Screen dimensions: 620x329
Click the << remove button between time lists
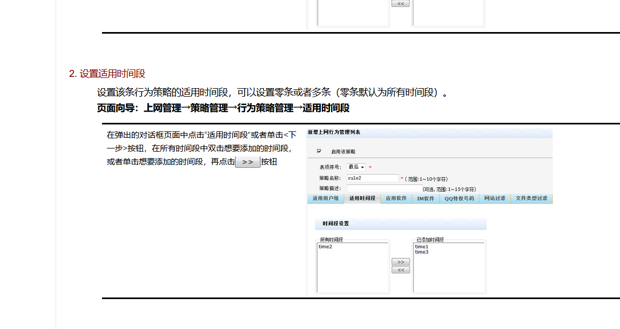coord(401,270)
